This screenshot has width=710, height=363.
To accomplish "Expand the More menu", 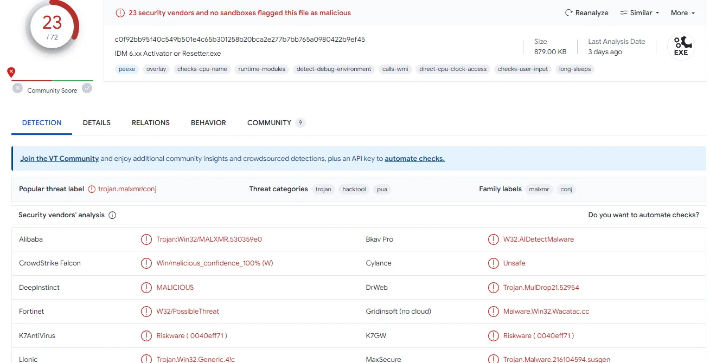I will 682,13.
